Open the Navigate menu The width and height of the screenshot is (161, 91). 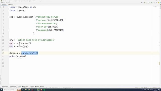tap(11, 1)
